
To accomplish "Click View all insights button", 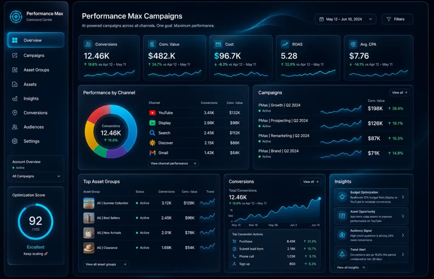I will (x=351, y=267).
